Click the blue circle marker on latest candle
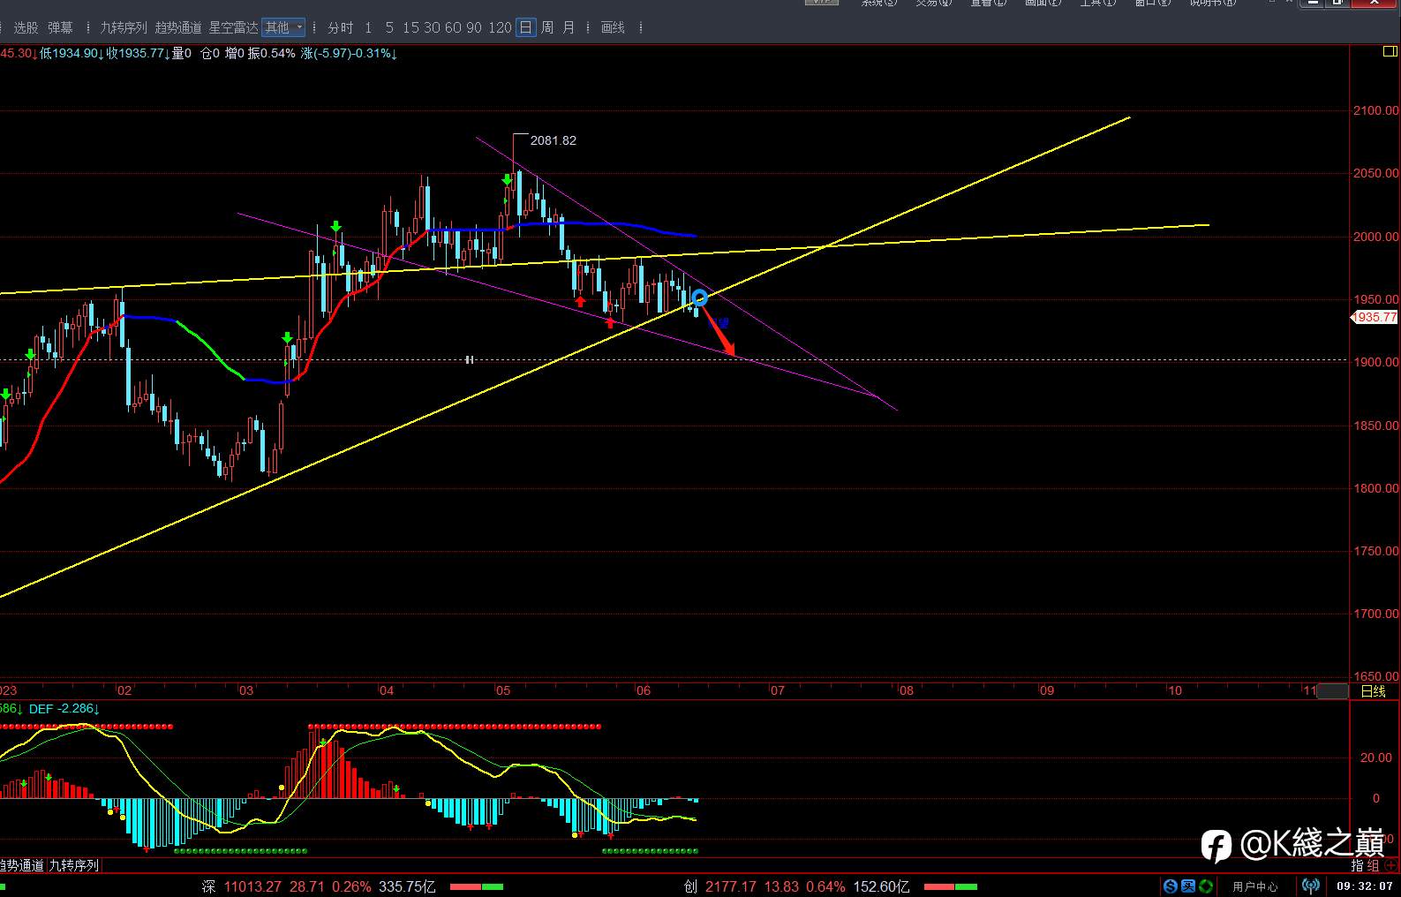 [699, 298]
